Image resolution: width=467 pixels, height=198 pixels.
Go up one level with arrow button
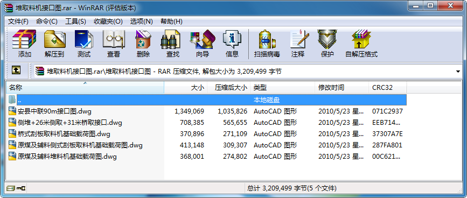coord(16,70)
